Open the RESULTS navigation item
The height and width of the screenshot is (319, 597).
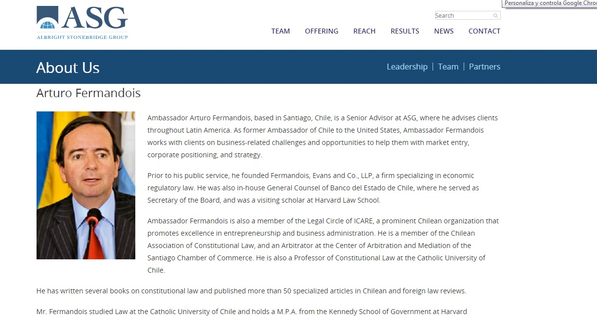[x=405, y=31]
